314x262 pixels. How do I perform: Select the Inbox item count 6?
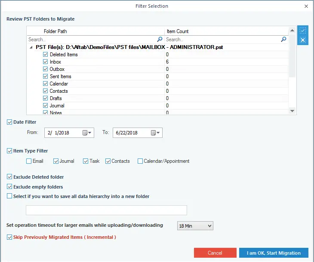[x=167, y=62]
